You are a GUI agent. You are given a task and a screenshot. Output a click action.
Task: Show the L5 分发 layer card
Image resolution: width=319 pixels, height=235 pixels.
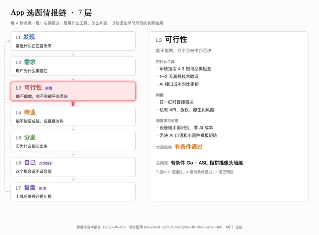pos(73,141)
